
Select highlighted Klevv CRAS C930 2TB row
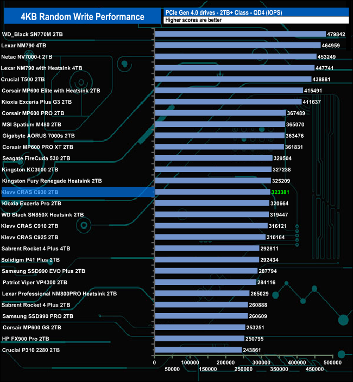(78, 192)
